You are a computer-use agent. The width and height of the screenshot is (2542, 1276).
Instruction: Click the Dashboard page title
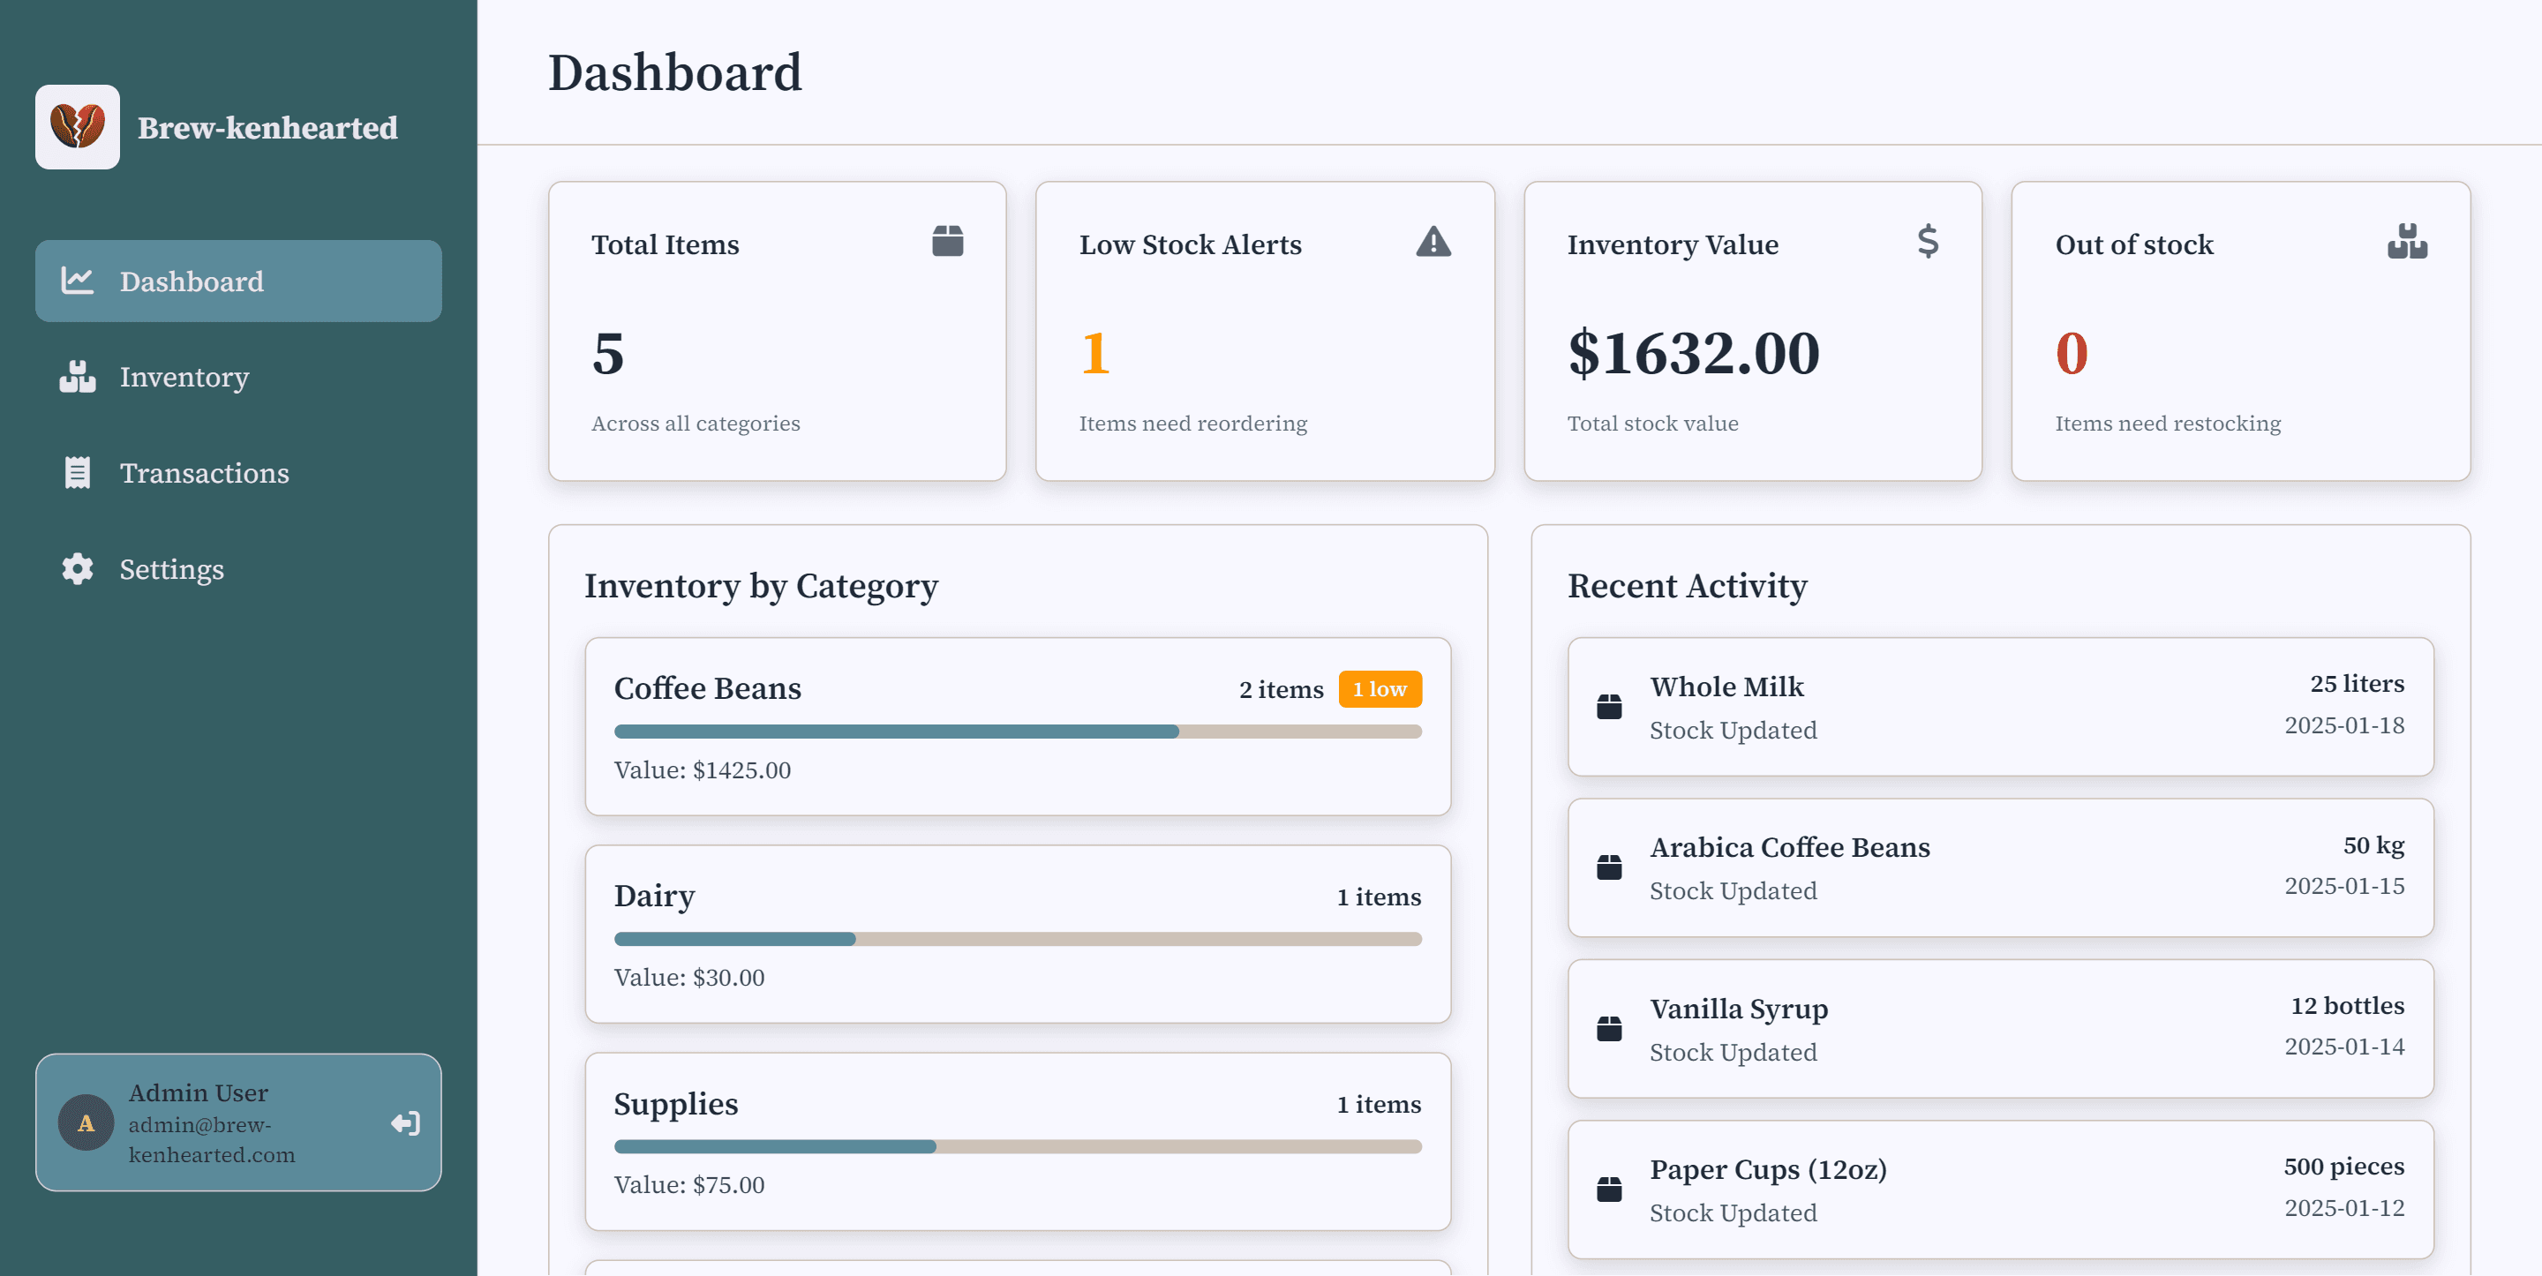[x=675, y=73]
